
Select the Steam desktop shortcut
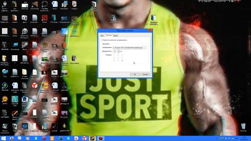[25, 46]
